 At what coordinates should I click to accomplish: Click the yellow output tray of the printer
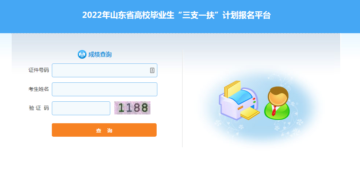coord(250,114)
